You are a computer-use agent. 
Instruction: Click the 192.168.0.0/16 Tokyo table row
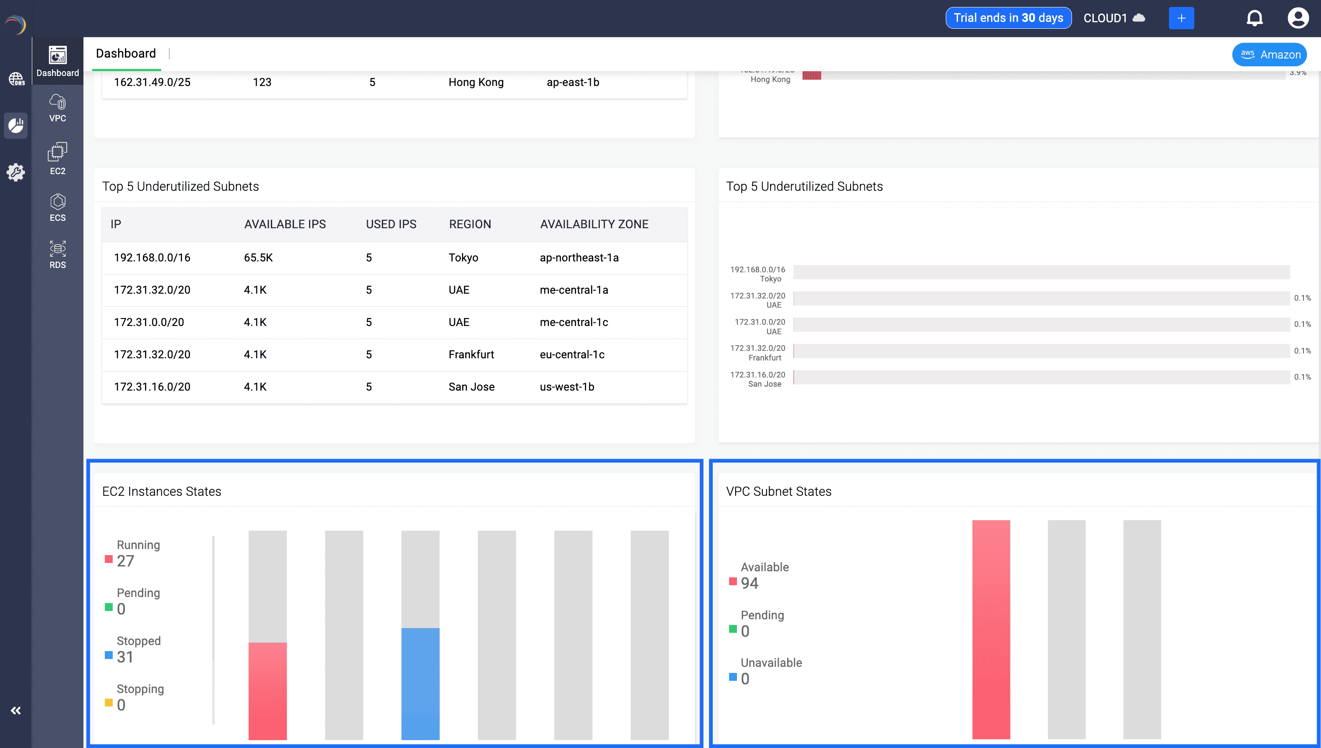(394, 257)
